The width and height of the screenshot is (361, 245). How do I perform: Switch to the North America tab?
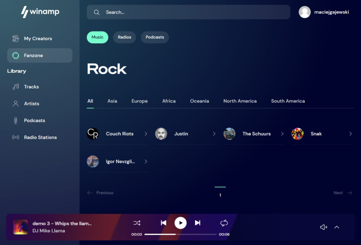240,101
